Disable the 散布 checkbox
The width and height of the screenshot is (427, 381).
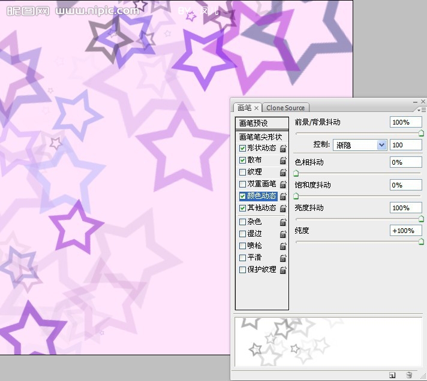coord(242,160)
